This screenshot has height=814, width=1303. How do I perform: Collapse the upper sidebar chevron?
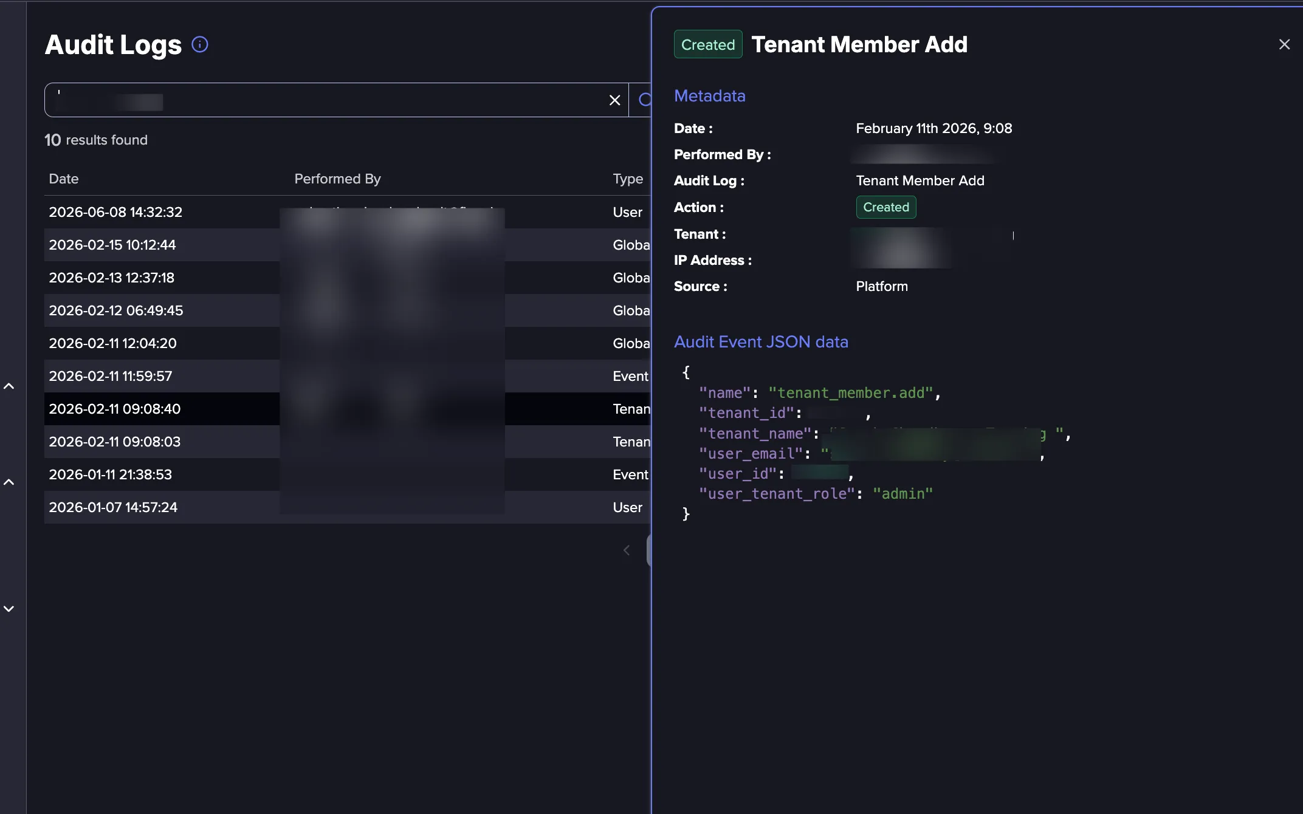pyautogui.click(x=9, y=386)
